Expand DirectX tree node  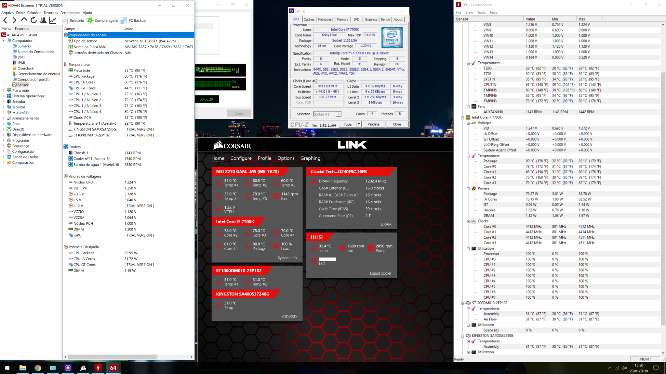[x=4, y=129]
